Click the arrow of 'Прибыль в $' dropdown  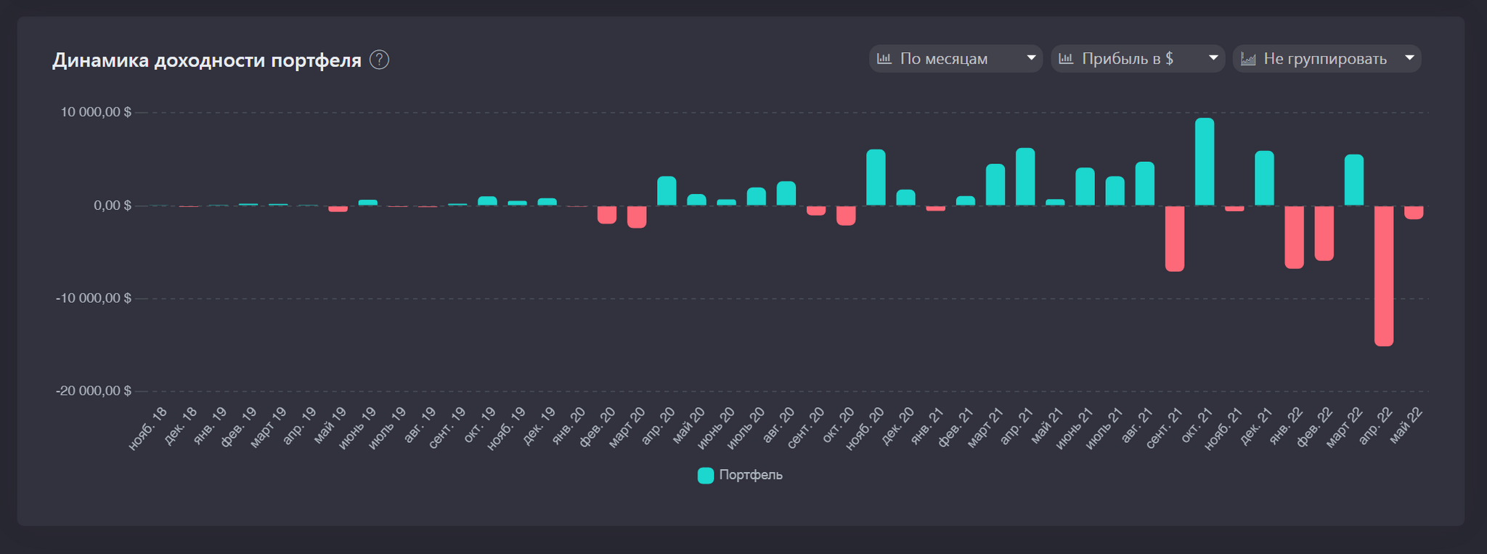[1213, 58]
